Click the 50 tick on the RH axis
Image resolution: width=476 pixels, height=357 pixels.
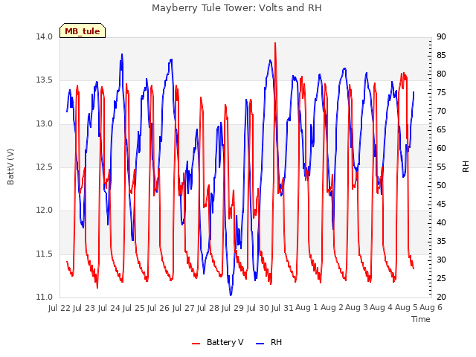tap(441, 185)
